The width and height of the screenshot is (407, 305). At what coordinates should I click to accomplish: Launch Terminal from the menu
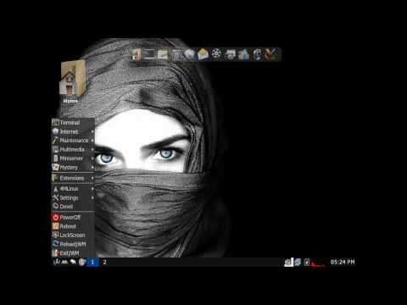[x=73, y=123]
